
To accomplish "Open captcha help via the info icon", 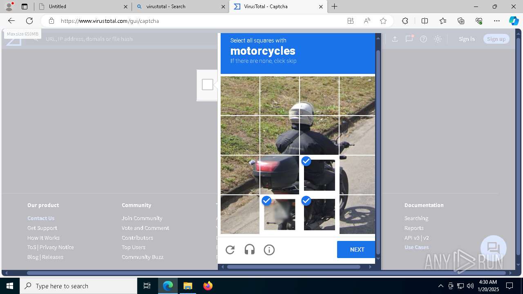I will tap(269, 250).
